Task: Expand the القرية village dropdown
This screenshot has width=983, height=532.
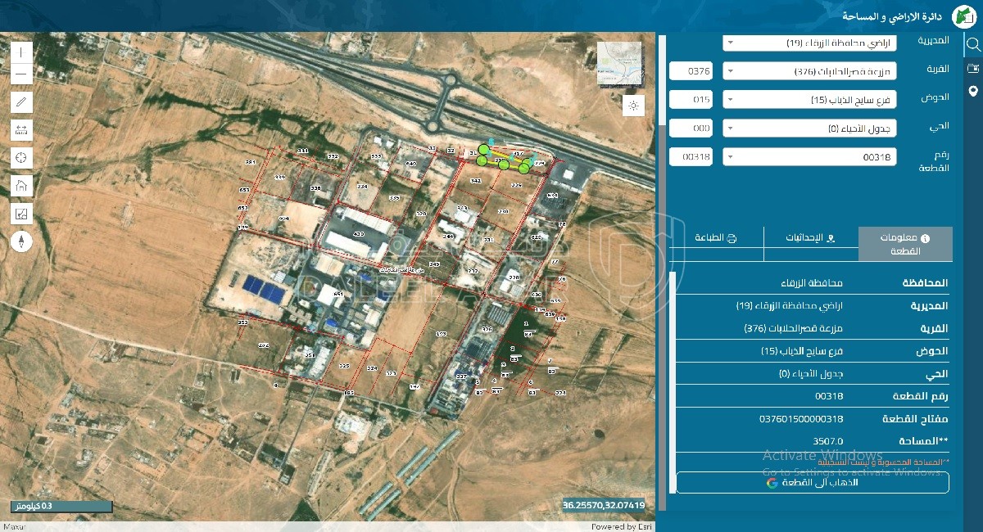Action: pos(809,71)
